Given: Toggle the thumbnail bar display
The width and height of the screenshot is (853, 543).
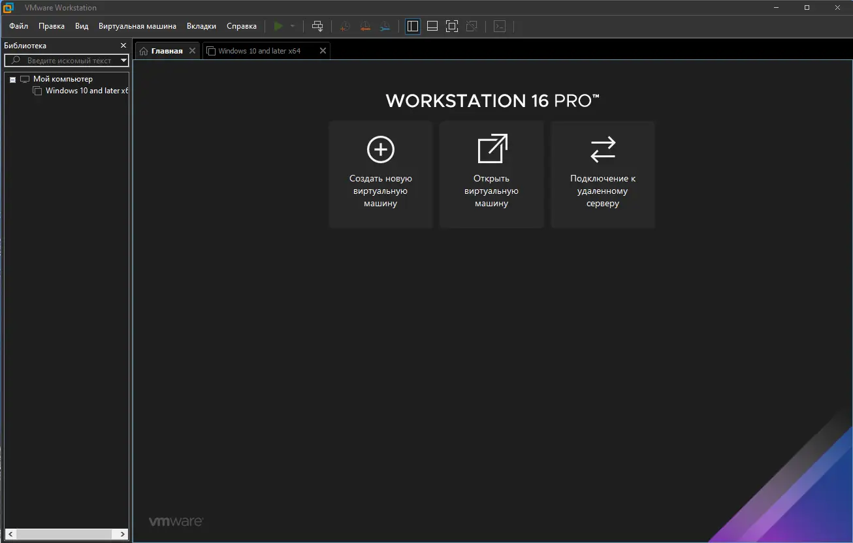Looking at the screenshot, I should 432,26.
